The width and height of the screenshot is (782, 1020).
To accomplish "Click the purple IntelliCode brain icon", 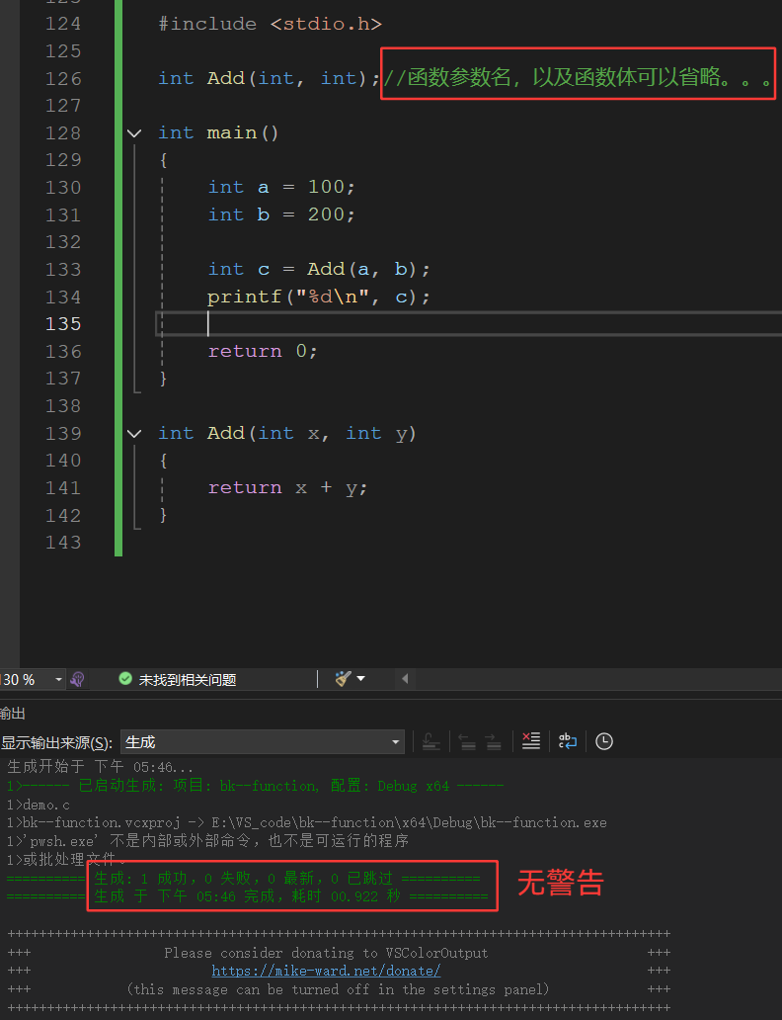I will (77, 679).
